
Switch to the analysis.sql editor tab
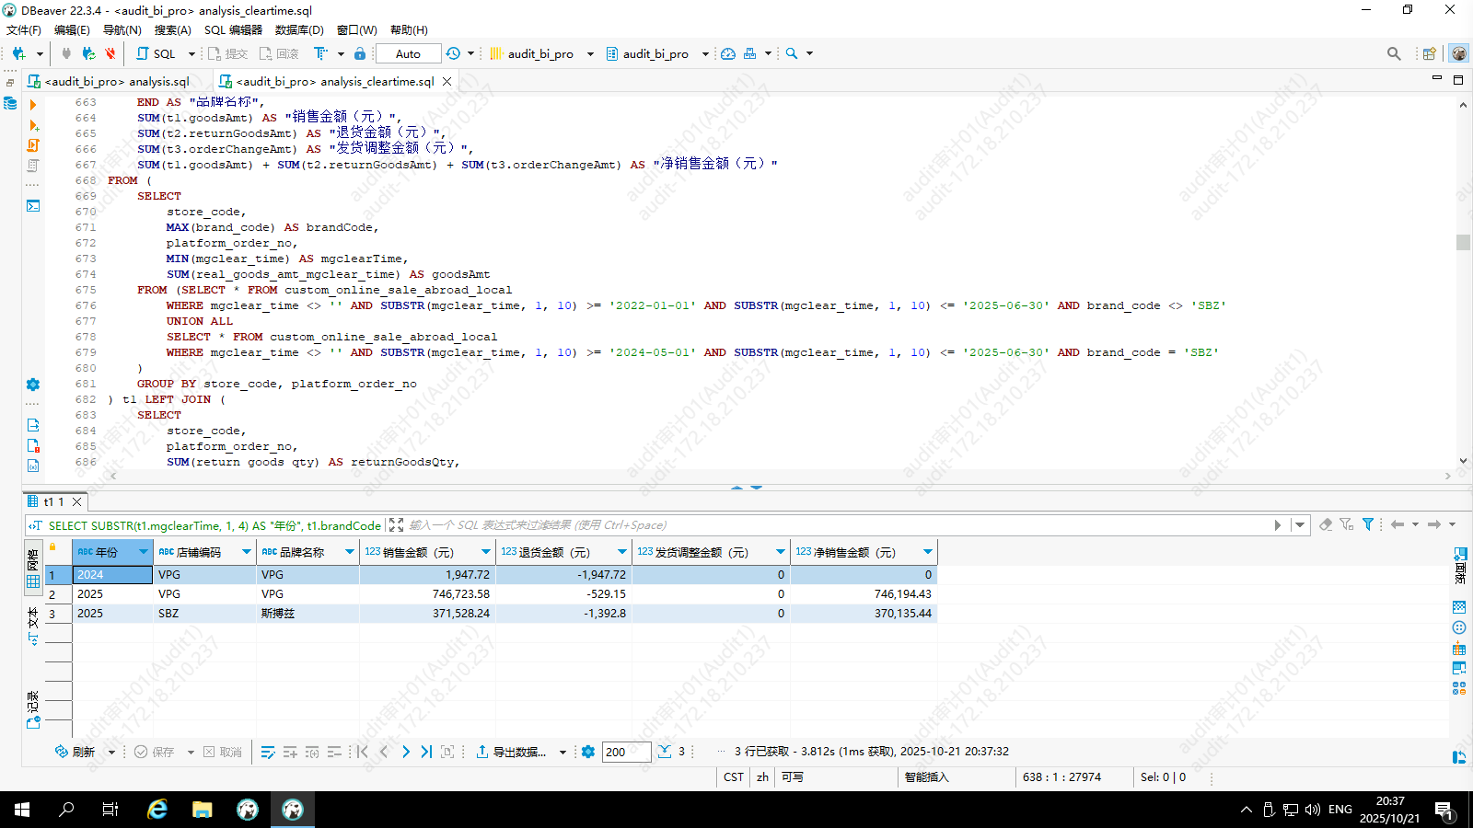[117, 81]
